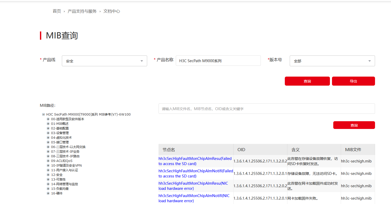
Task: Expand the 06-二层技术-以太网交换 node
Action: pos(48,147)
